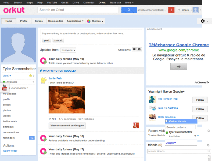
Task: Open chat Available status dropdown
Action: (x=195, y=136)
